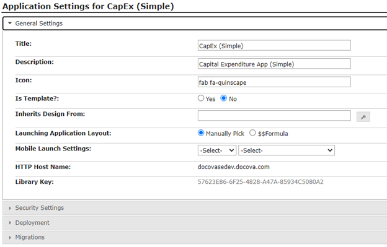The width and height of the screenshot is (387, 247).
Task: Click the empty Inherits Design From field
Action: click(274, 116)
